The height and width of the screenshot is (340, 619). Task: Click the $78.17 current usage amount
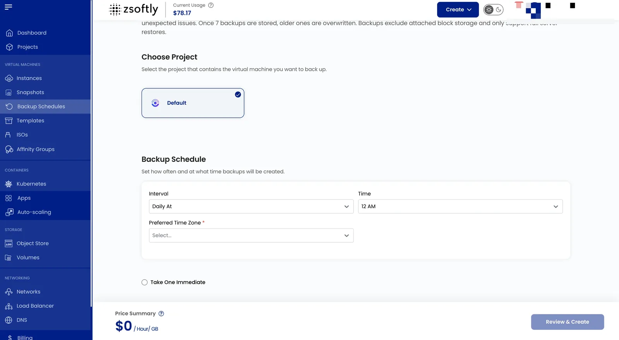click(x=182, y=13)
